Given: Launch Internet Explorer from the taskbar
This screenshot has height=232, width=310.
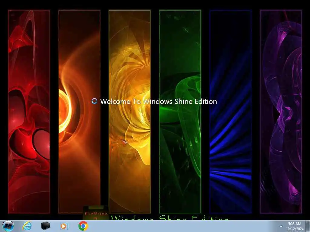Looking at the screenshot, I should pyautogui.click(x=27, y=226).
